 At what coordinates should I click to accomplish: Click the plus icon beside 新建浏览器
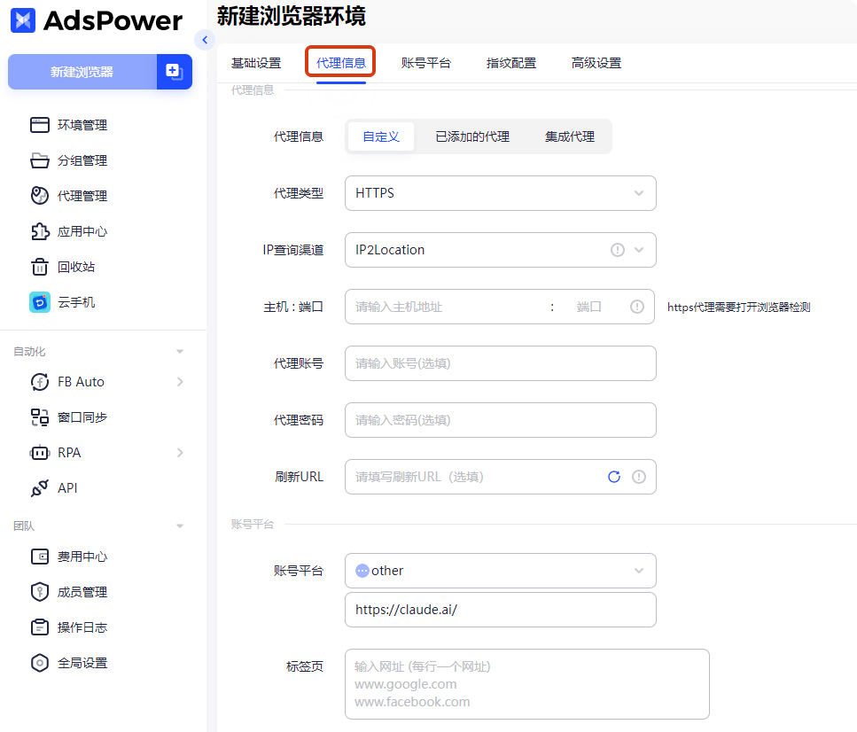tap(175, 72)
